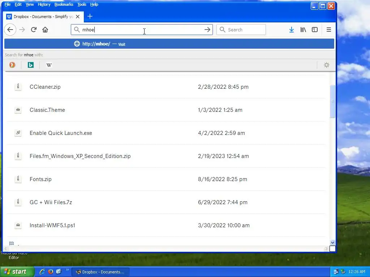Viewport: 370px width, 277px height.
Task: Open the downloads panel
Action: pos(292,30)
